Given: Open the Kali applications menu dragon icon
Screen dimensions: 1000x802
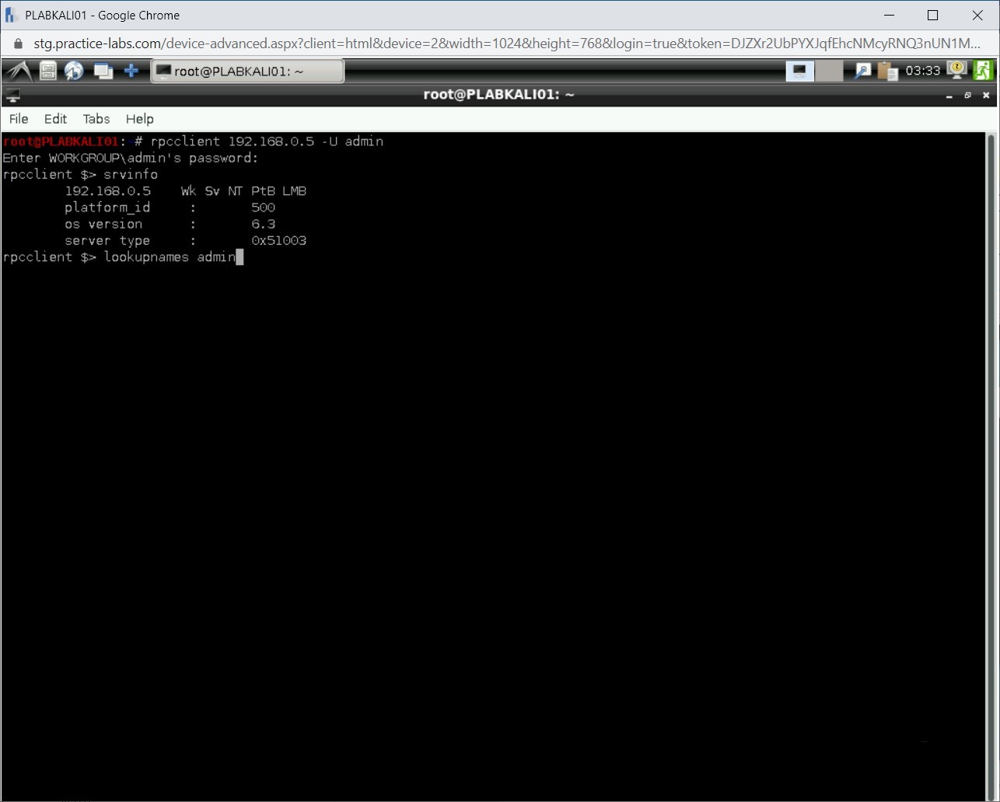Looking at the screenshot, I should click(19, 71).
